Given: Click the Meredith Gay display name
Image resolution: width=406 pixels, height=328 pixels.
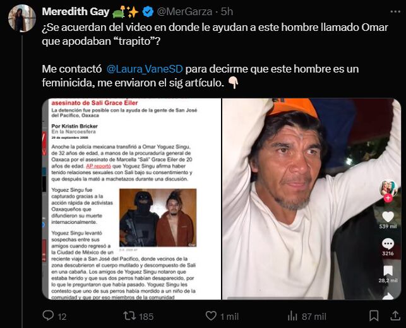Looking at the screenshot, I should pos(76,11).
